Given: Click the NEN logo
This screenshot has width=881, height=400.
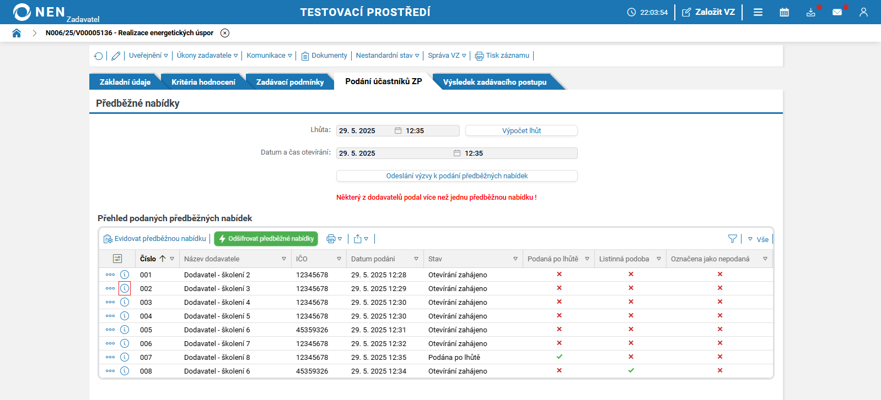Looking at the screenshot, I should click(39, 12).
